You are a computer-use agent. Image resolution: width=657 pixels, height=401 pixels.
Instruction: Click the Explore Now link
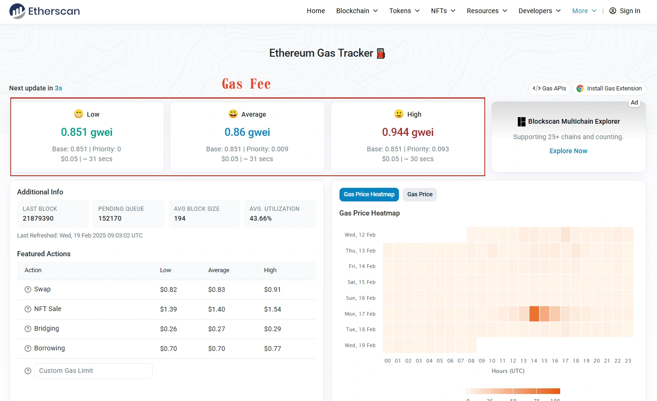pos(568,151)
